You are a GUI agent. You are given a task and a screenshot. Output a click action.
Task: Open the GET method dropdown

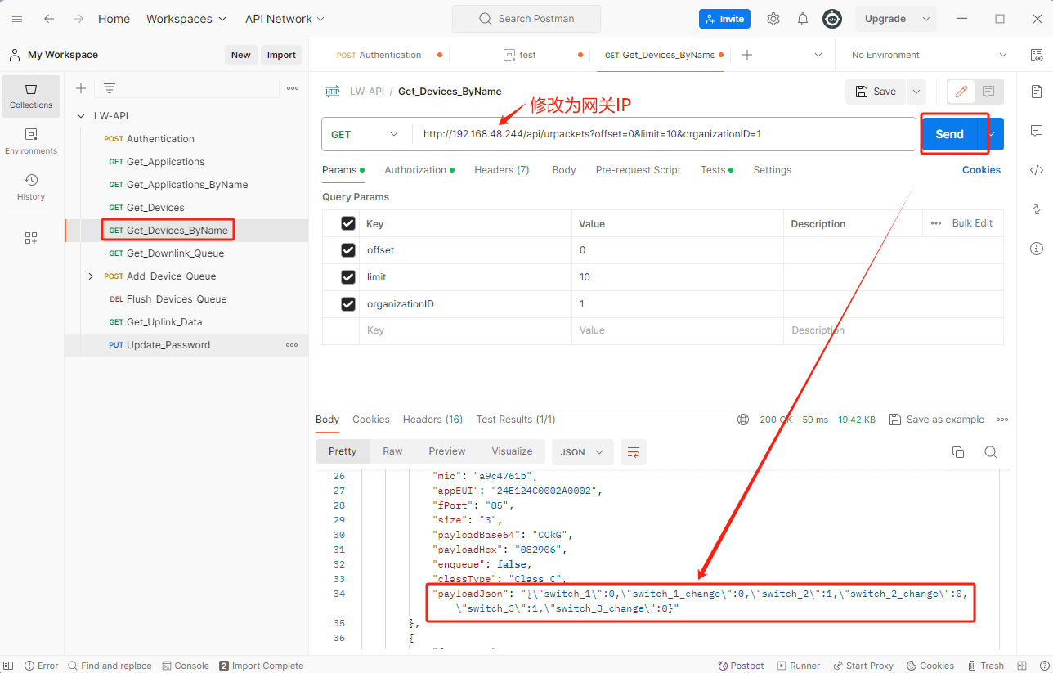pyautogui.click(x=366, y=134)
